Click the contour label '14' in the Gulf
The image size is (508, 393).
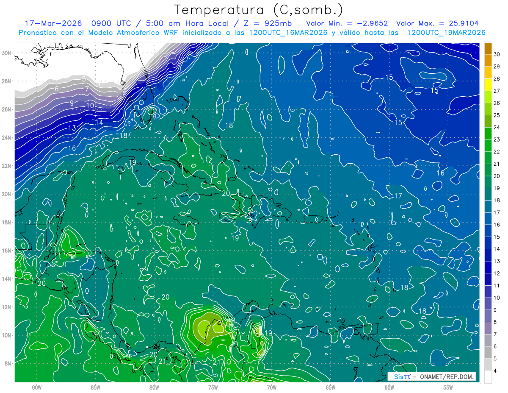99,123
